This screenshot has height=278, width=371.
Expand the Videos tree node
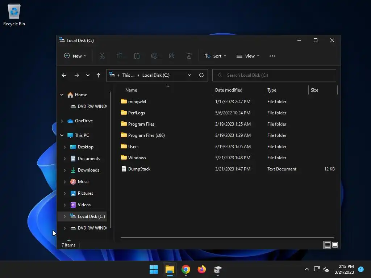(x=64, y=205)
